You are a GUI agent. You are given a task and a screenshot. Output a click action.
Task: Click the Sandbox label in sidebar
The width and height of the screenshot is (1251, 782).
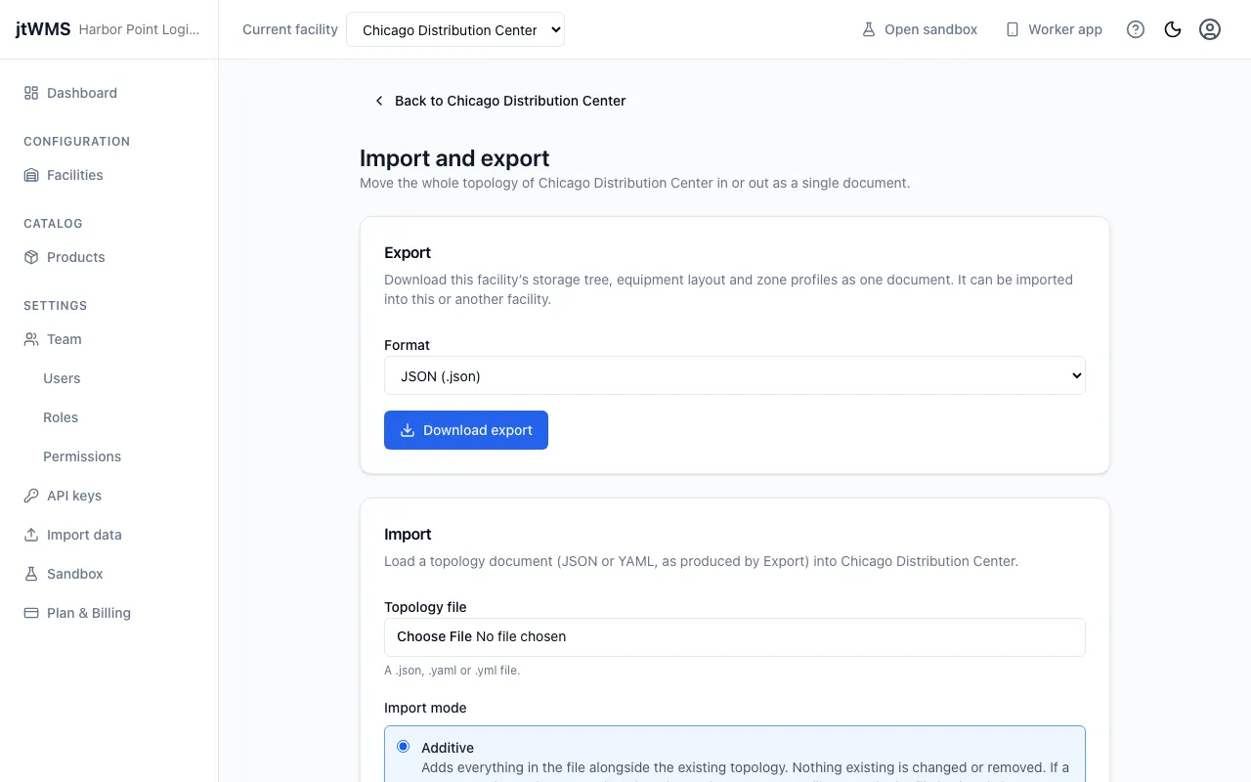[75, 574]
